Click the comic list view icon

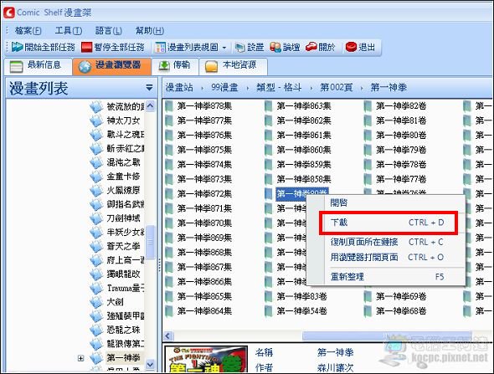(x=160, y=48)
